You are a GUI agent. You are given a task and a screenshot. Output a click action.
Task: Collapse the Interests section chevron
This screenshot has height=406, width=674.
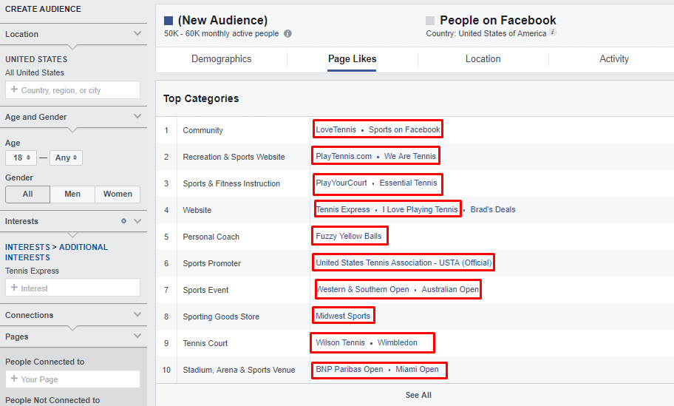137,221
